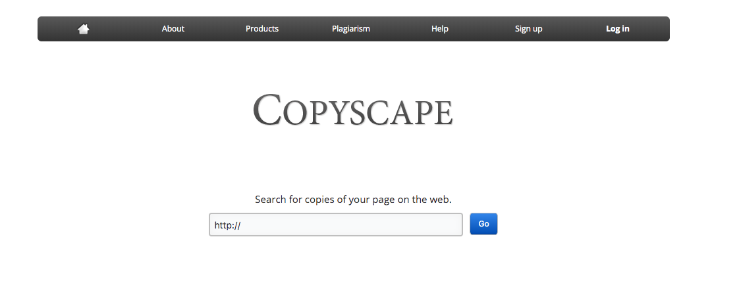This screenshot has height=306, width=737.
Task: Open the Products menu item
Action: point(262,29)
